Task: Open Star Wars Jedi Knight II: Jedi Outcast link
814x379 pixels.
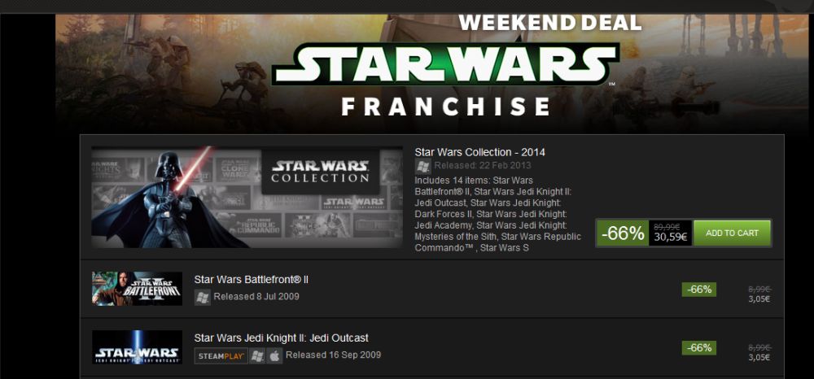Action: (282, 338)
